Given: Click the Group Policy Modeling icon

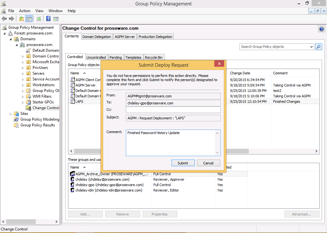Looking at the screenshot, I should pyautogui.click(x=16, y=119).
